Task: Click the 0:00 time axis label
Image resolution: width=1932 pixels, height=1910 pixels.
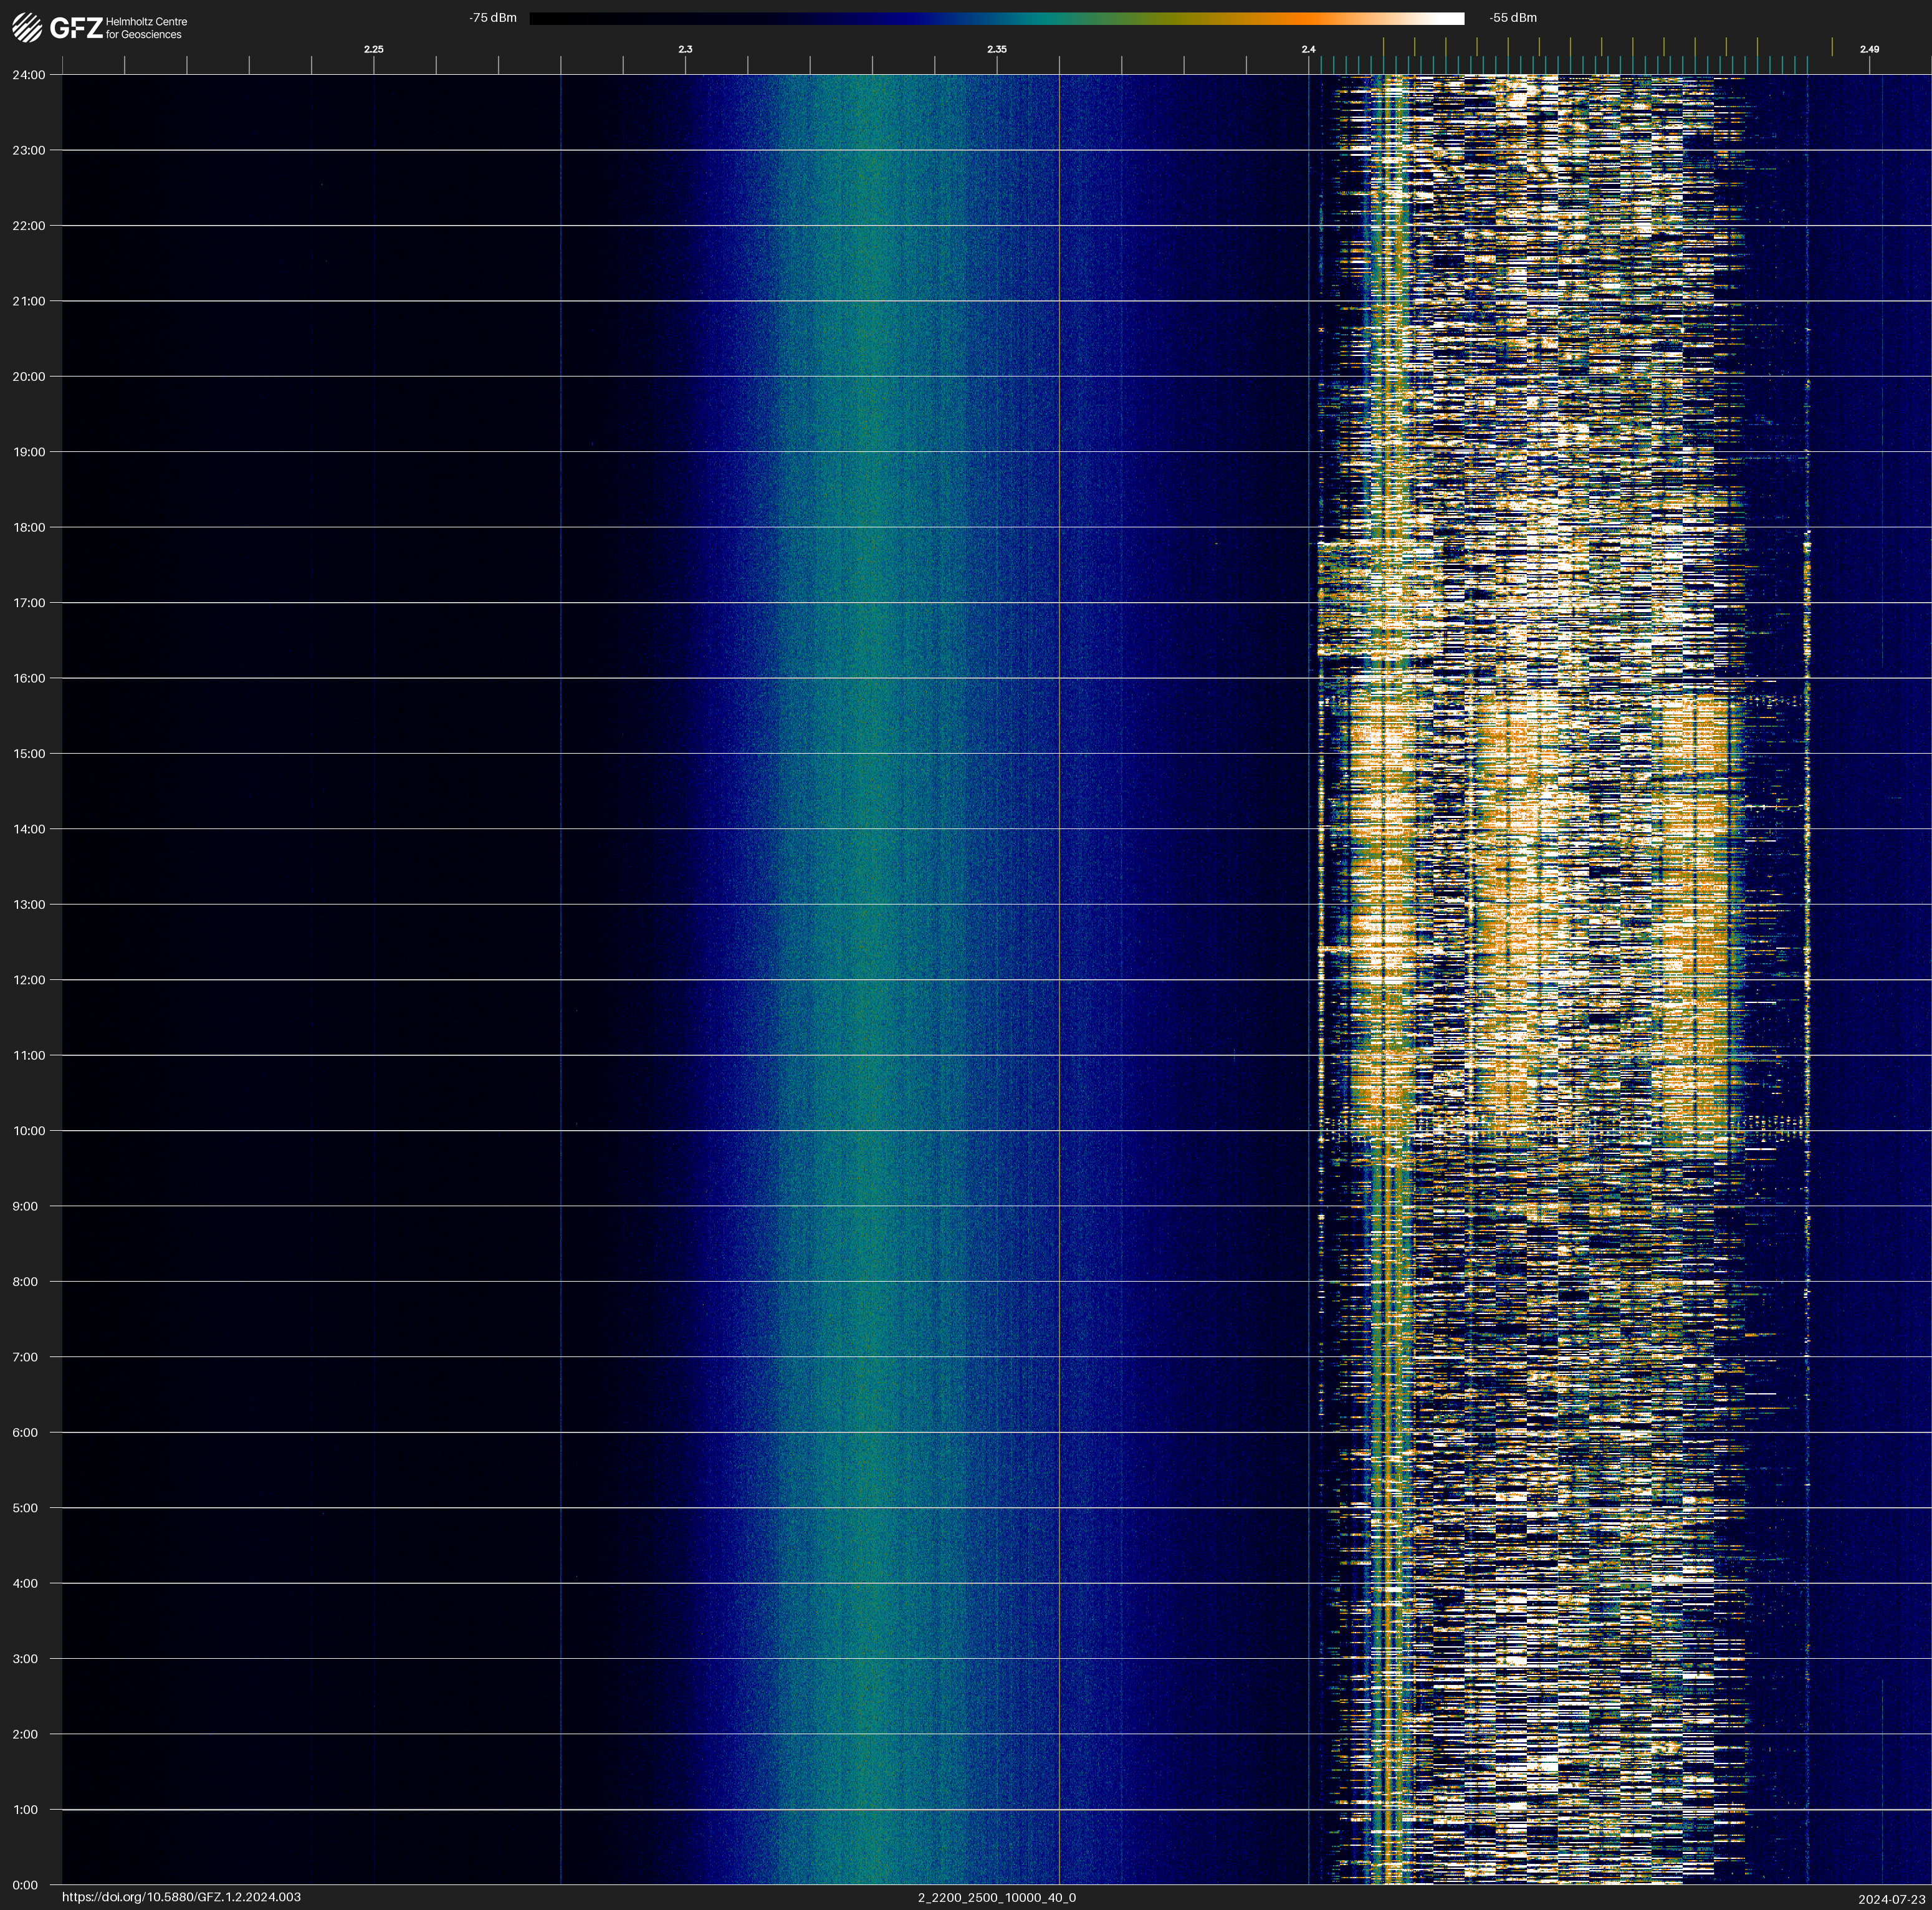Action: click(x=25, y=1885)
